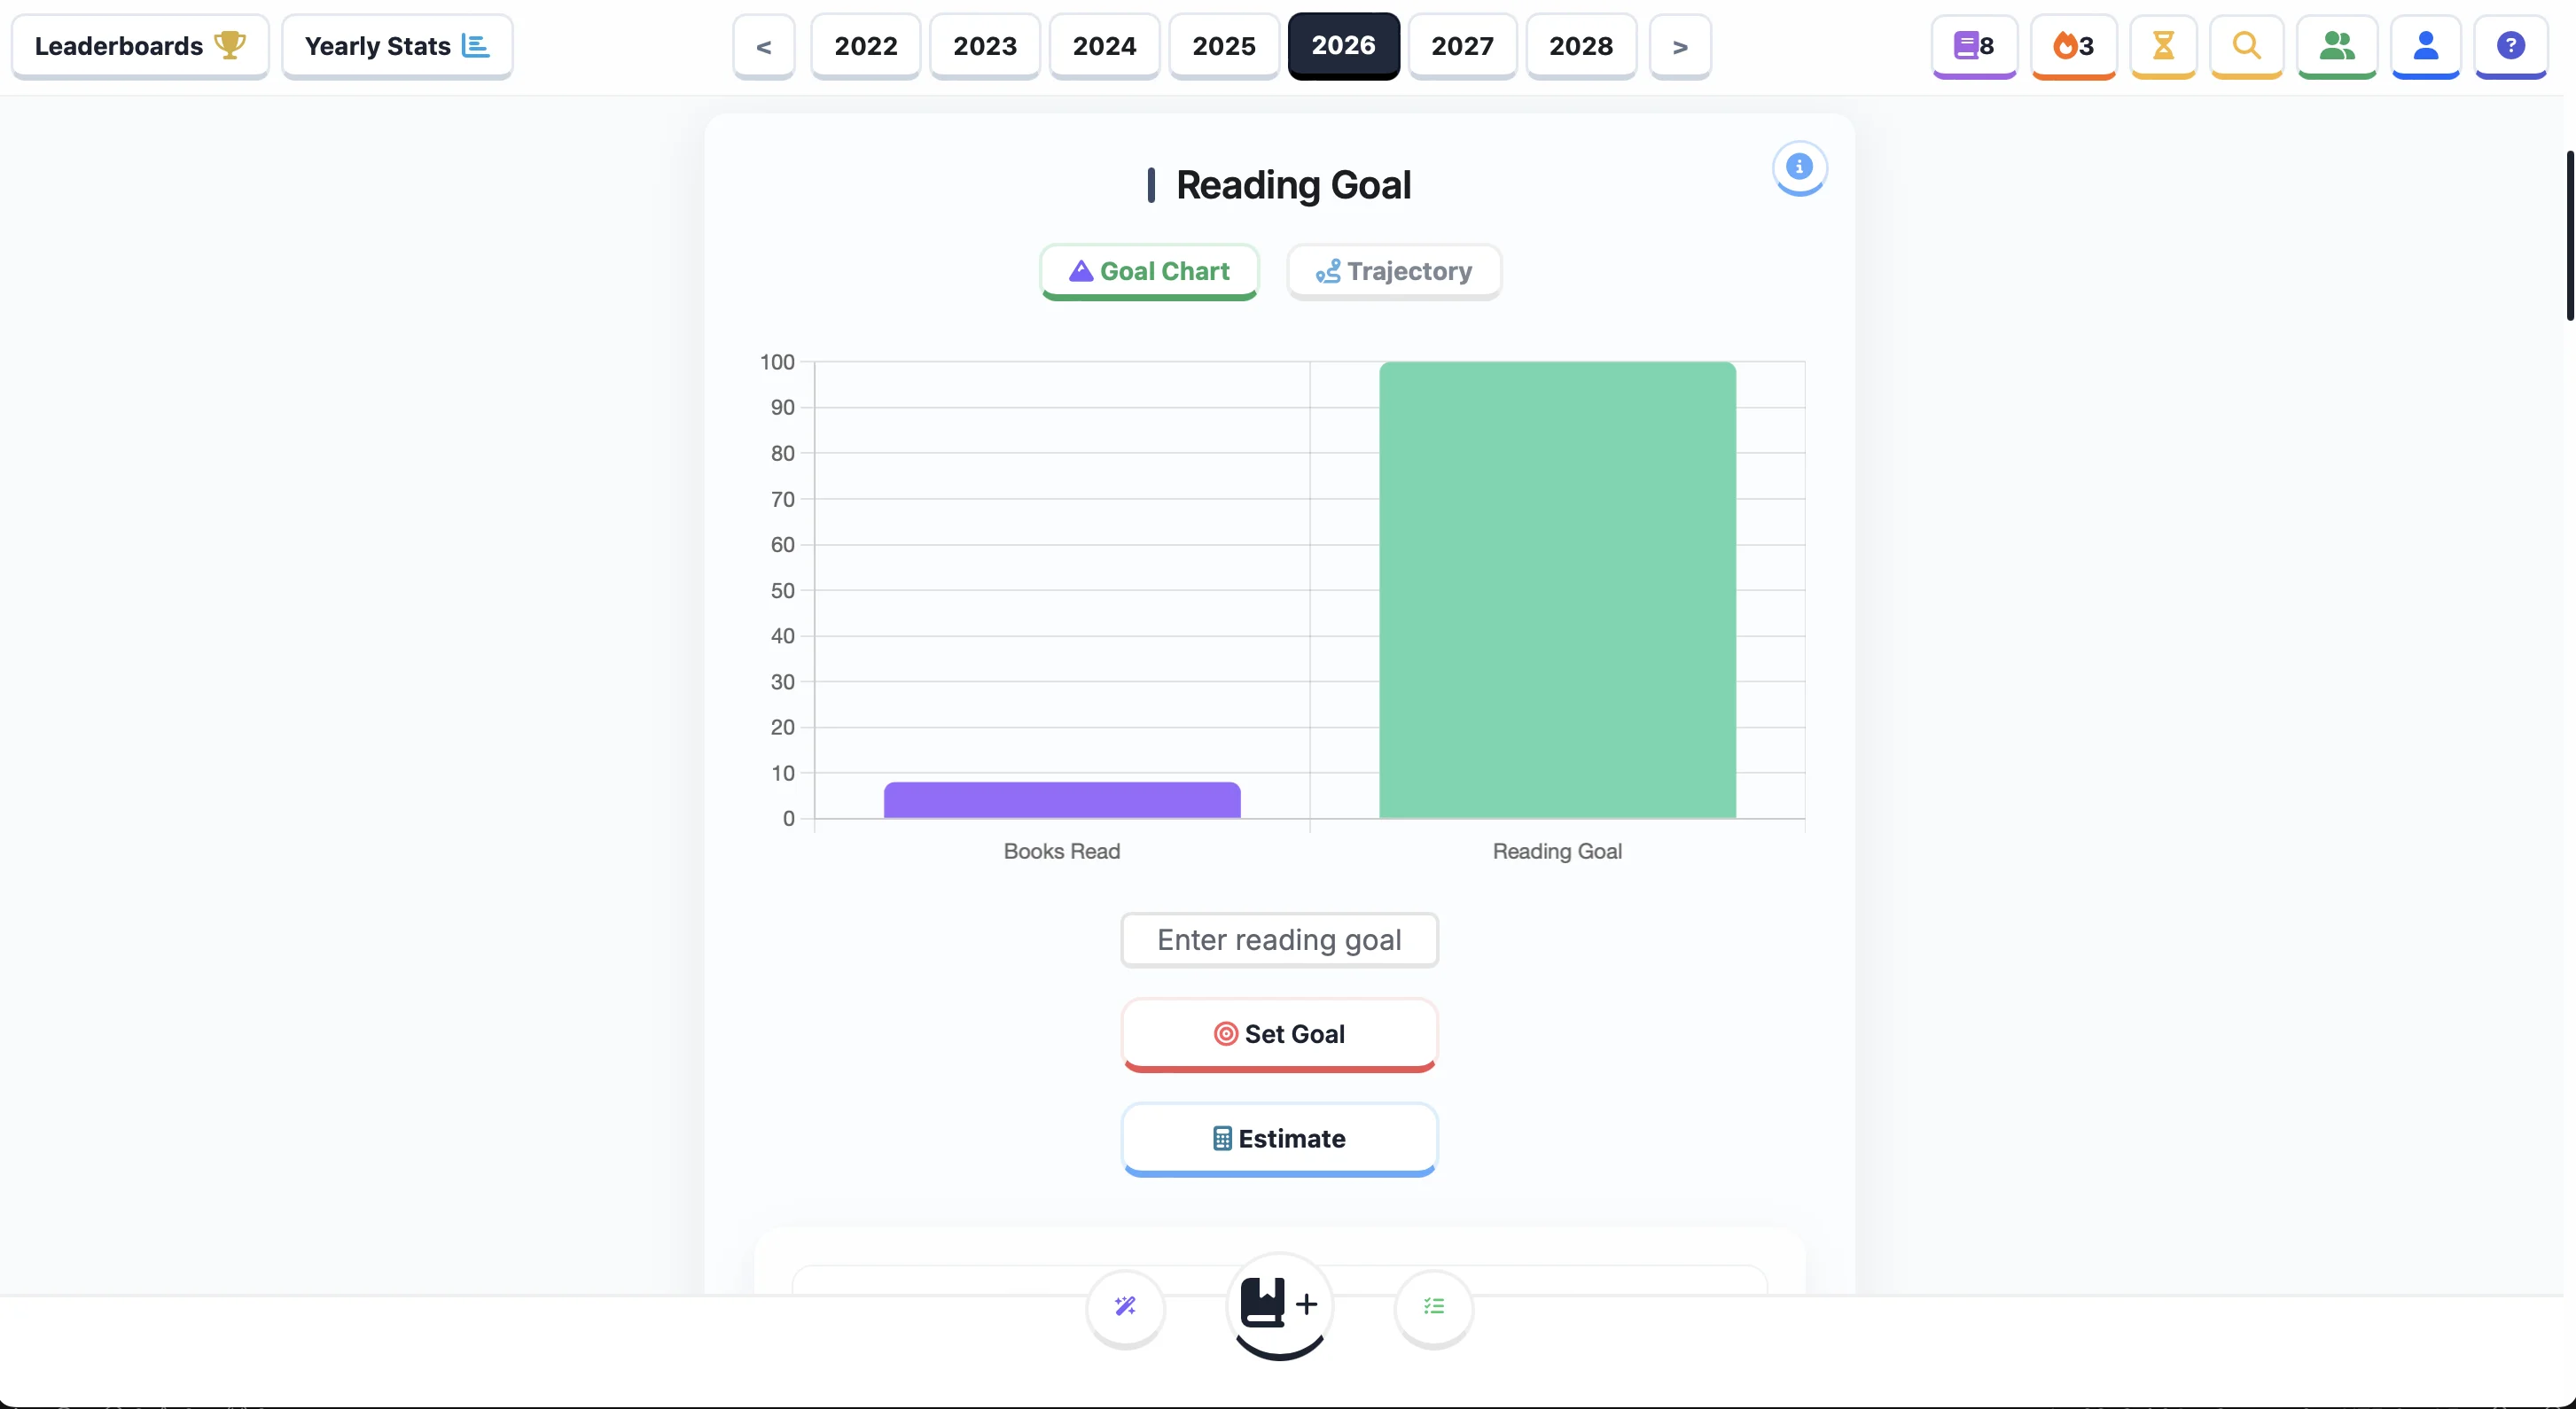Open the friends group icon

[x=2336, y=46]
